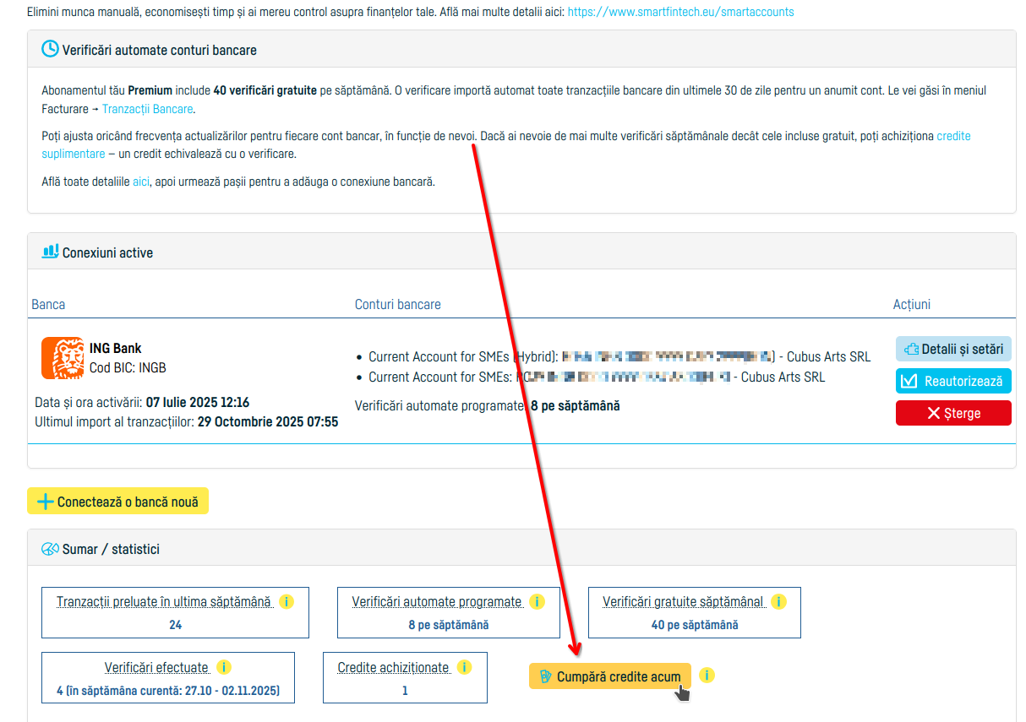Click the clock icon in Verificări automate header

point(51,49)
